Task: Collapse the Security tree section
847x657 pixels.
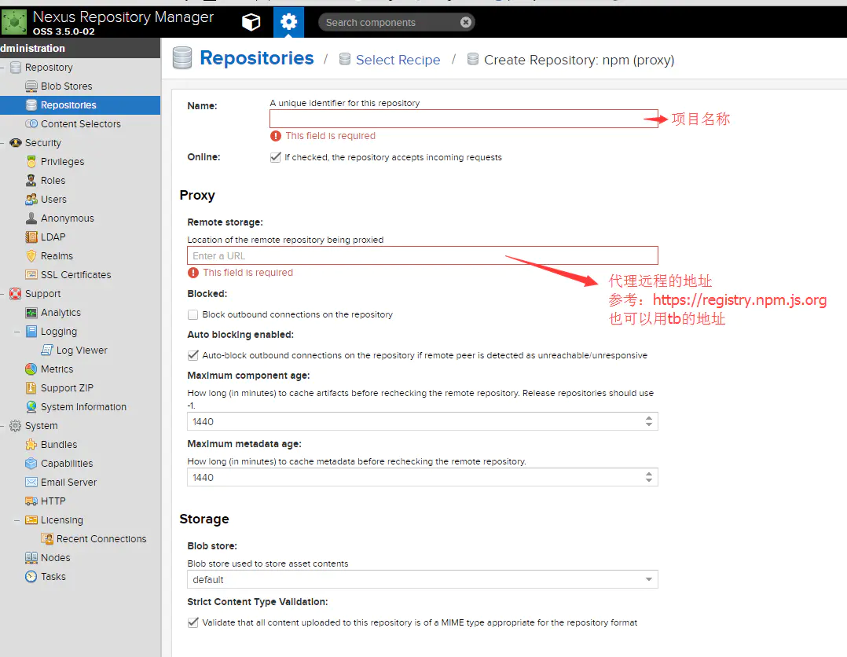Action: tap(2, 143)
